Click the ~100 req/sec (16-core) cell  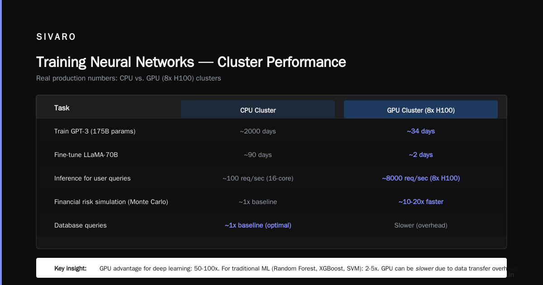(x=258, y=178)
